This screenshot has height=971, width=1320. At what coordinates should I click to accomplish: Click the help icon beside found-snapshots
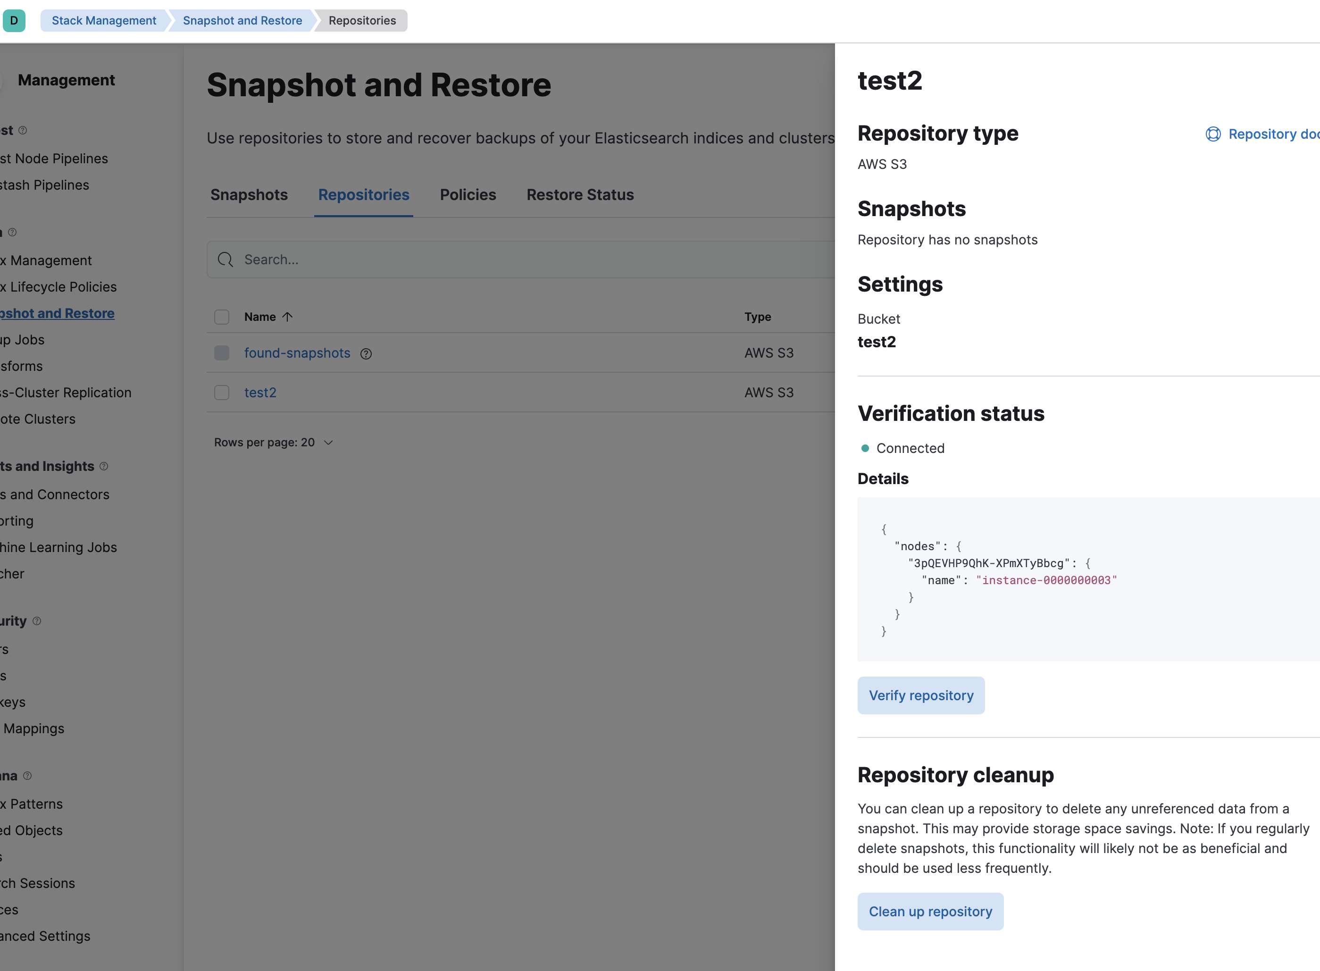coord(366,354)
